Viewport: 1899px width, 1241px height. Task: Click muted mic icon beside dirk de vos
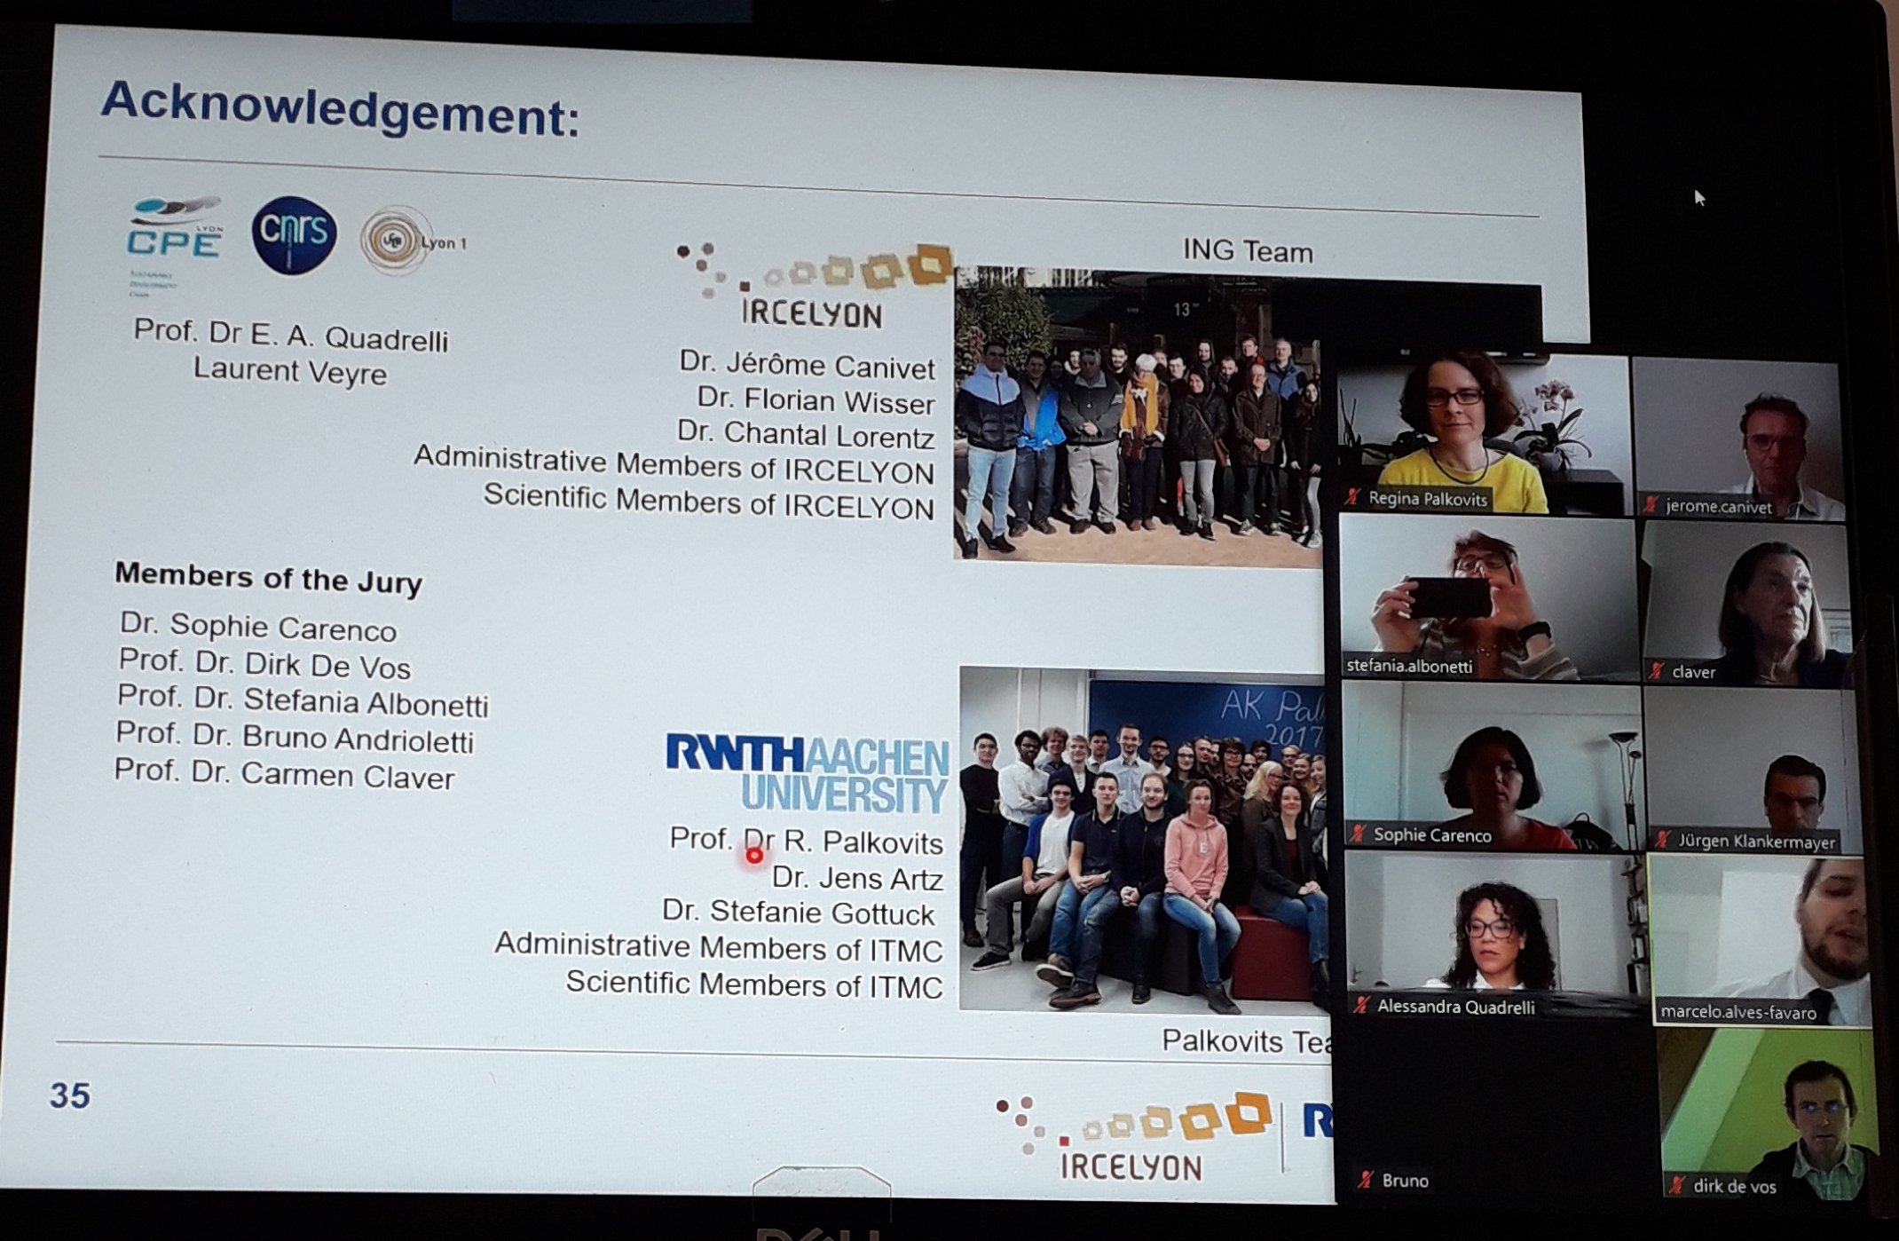1676,1185
